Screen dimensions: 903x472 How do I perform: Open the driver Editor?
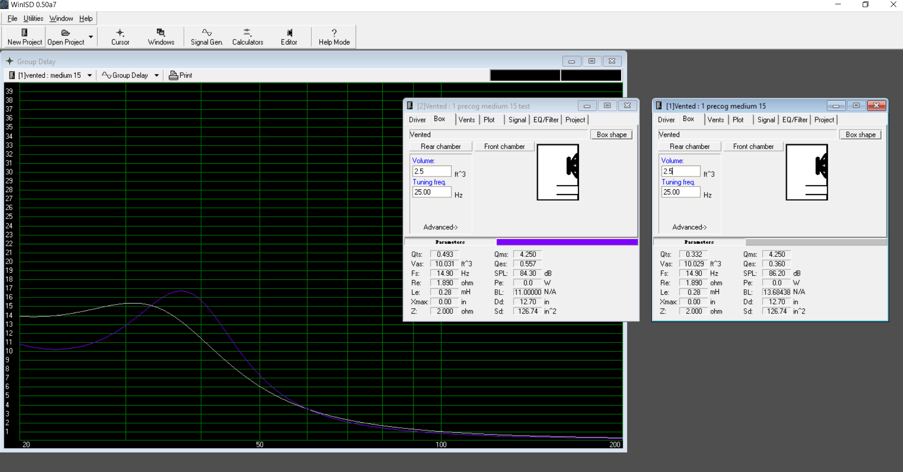point(289,37)
